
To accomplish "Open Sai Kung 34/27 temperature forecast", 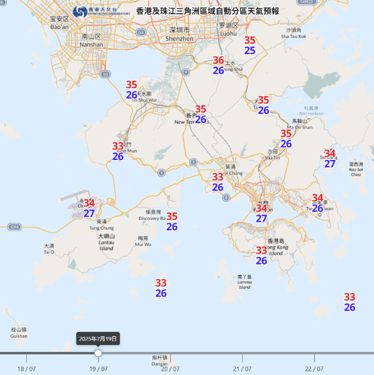I will [x=330, y=159].
